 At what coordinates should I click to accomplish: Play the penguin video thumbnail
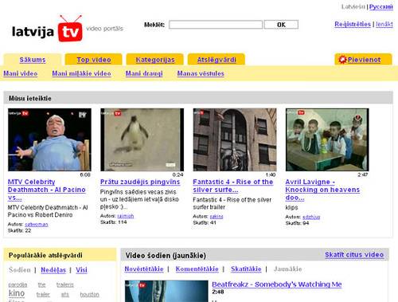[142, 139]
